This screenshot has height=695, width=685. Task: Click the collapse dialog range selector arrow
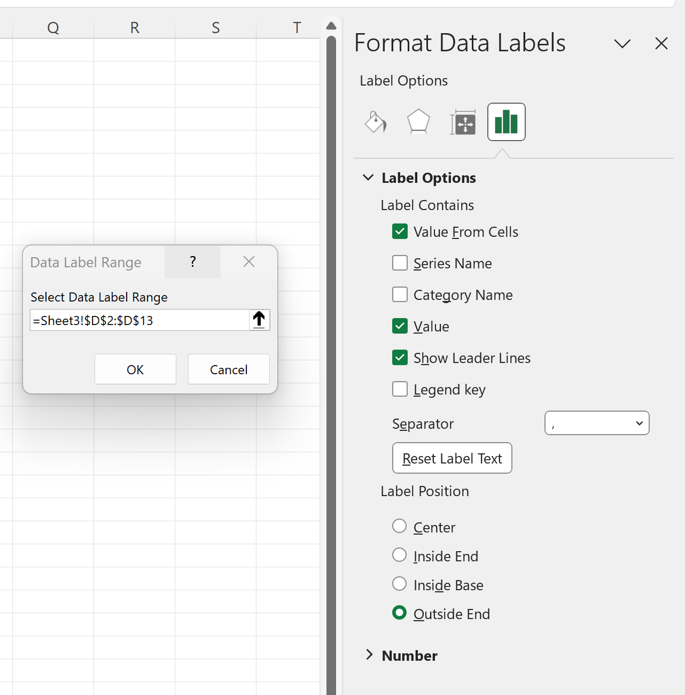[259, 320]
